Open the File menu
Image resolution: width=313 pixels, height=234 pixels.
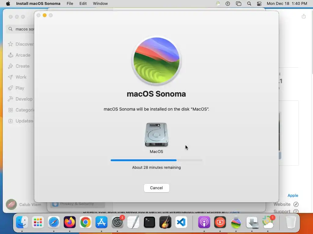click(70, 3)
